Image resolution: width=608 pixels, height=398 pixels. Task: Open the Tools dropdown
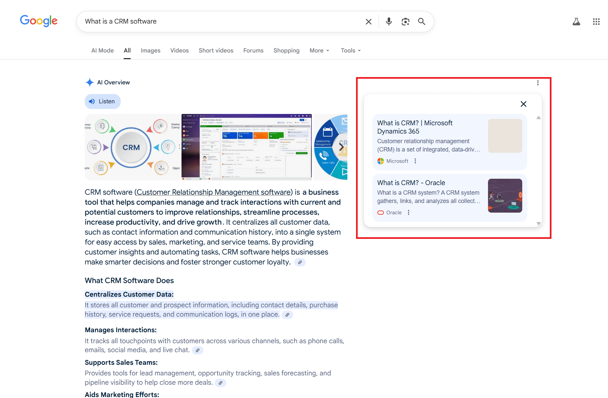coord(351,50)
